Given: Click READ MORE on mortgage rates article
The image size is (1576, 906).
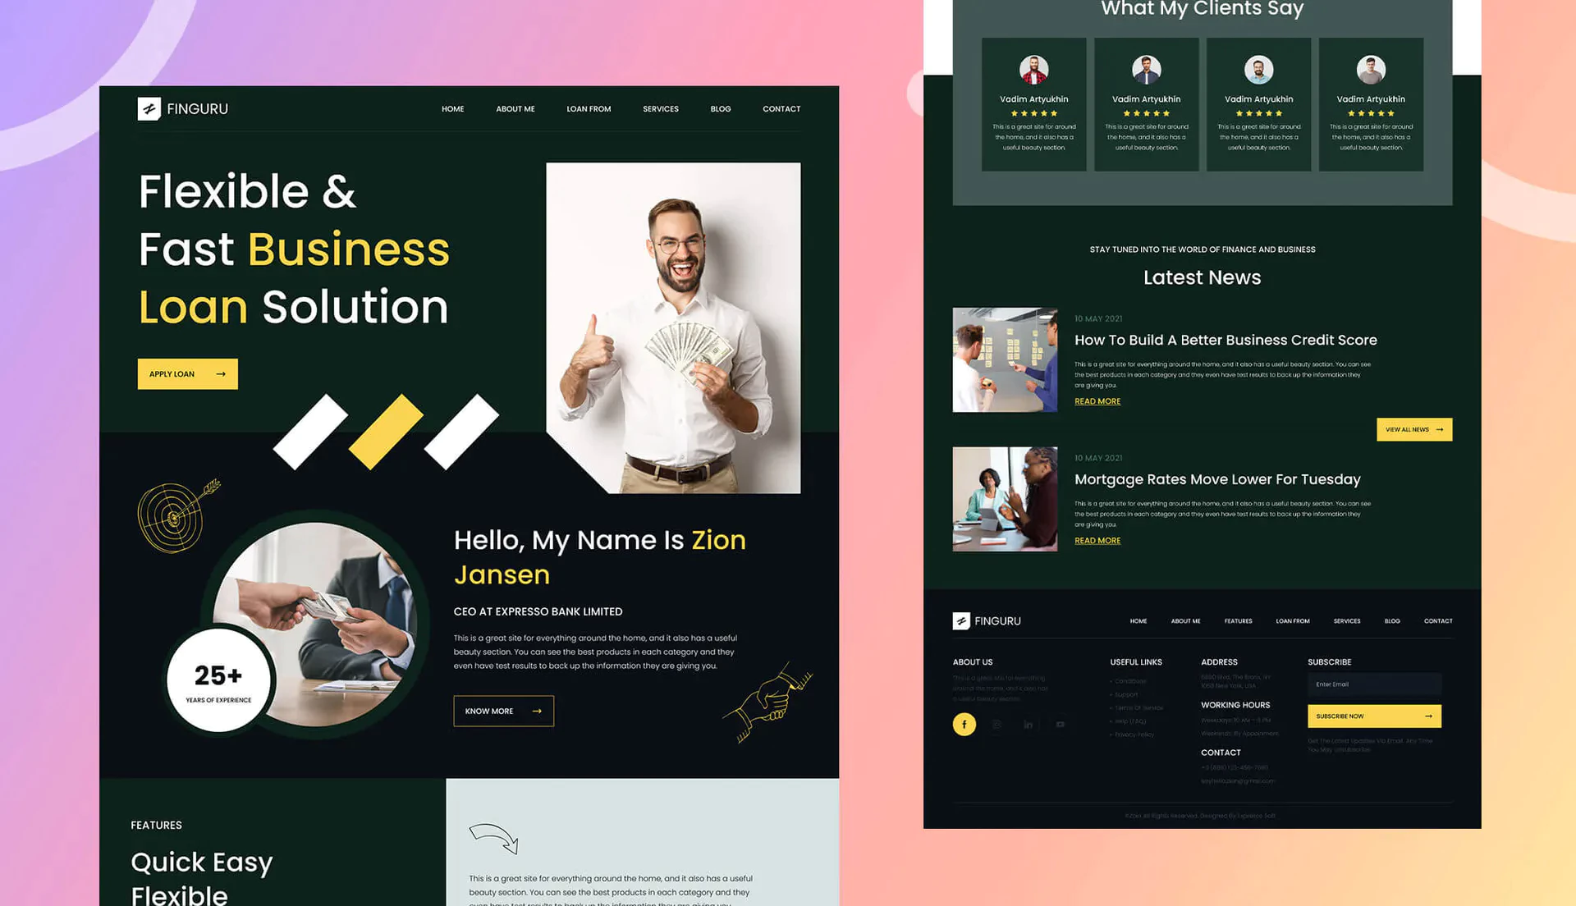Looking at the screenshot, I should click(1097, 540).
